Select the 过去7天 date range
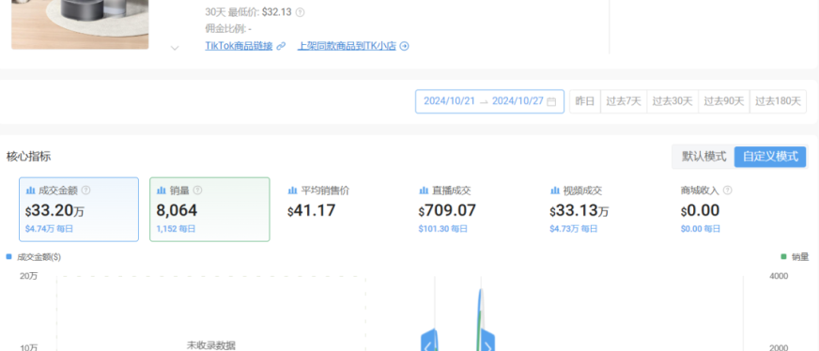 click(623, 101)
